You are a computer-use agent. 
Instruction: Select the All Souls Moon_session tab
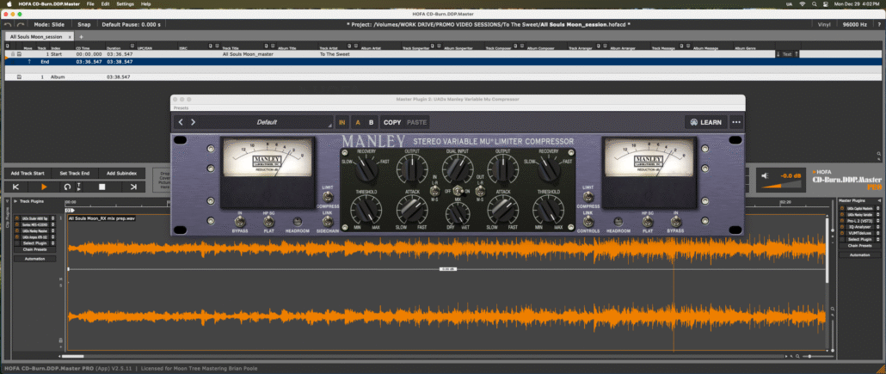pyautogui.click(x=36, y=37)
